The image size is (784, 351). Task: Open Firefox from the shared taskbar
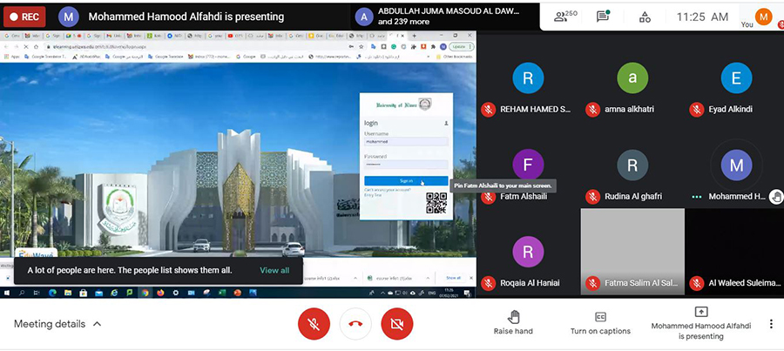tap(160, 293)
